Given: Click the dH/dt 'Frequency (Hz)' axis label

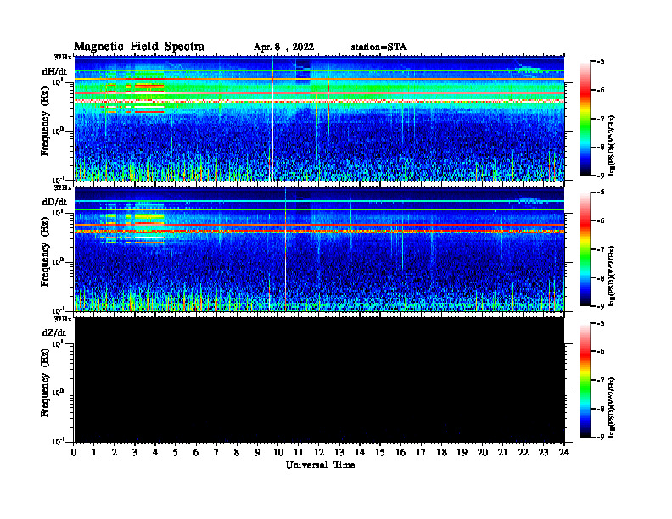Looking at the screenshot, I should (45, 121).
